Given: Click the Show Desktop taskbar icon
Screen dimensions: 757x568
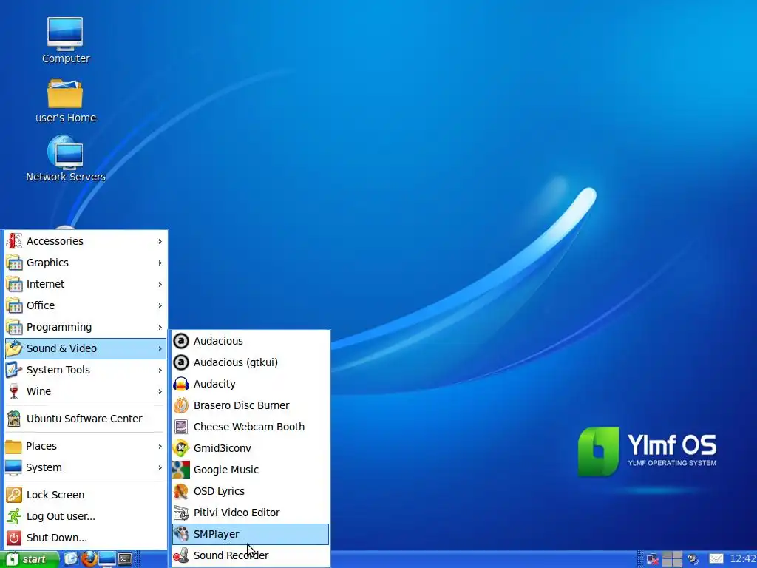Looking at the screenshot, I should (71, 559).
